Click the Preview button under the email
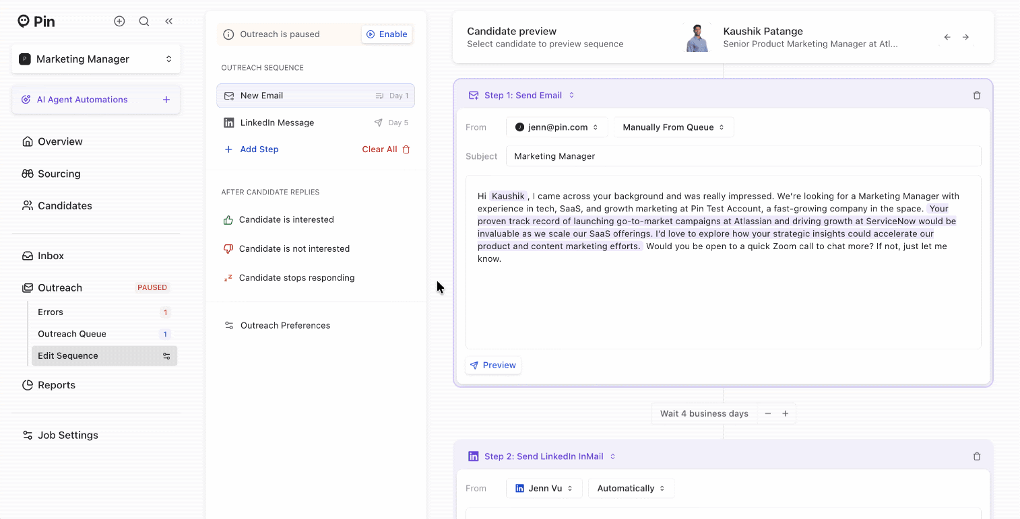This screenshot has height=519, width=1020. coord(493,365)
